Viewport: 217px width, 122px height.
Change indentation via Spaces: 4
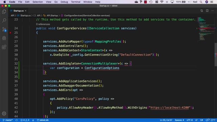pyautogui.click(x=179, y=120)
